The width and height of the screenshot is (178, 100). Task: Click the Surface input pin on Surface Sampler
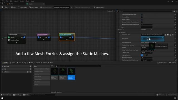9,37
